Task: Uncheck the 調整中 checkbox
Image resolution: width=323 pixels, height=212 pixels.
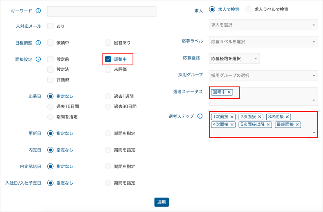Action: [108, 59]
